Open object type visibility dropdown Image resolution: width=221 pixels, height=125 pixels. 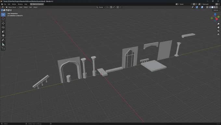click(x=193, y=7)
